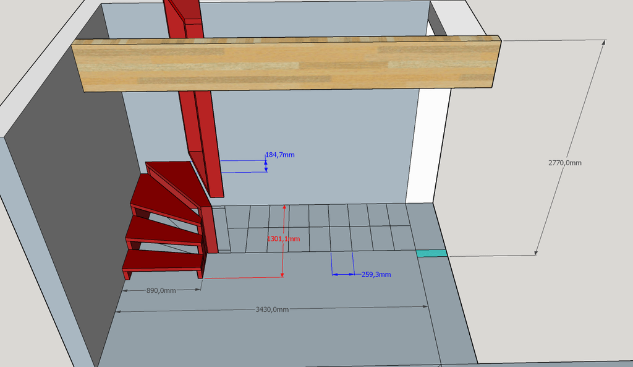Click the 259,3mm dimension text

click(376, 274)
